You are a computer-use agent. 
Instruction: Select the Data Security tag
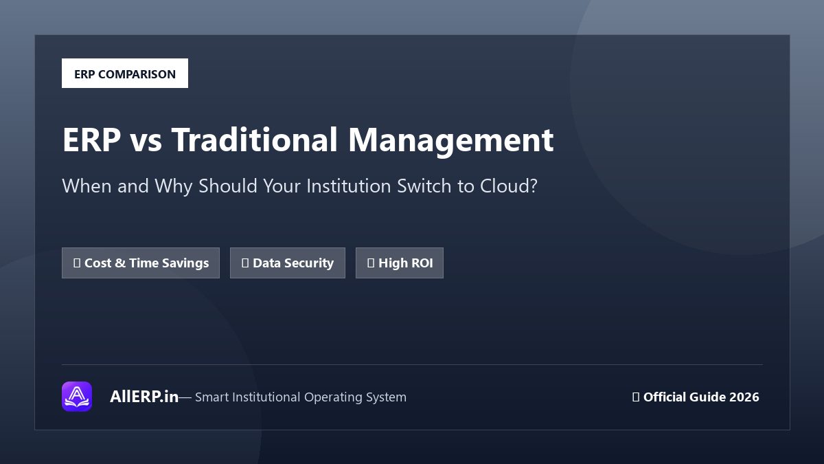(288, 263)
